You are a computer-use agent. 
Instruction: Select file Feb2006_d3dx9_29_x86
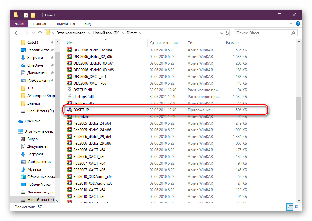pos(92,143)
